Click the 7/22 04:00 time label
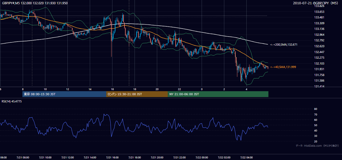This screenshot has width=342, height=160. tap(246, 158)
